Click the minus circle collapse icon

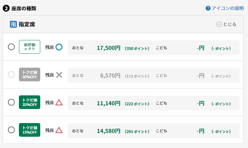(x=219, y=24)
